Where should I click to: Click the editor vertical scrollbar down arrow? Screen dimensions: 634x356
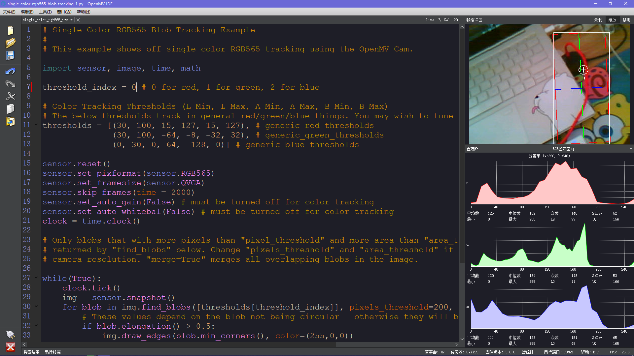462,339
